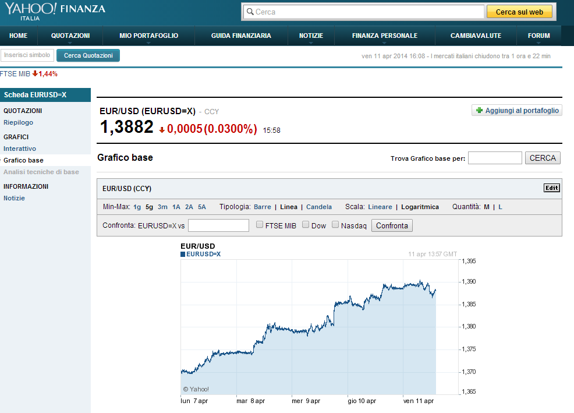Open Riepilogo in the sidebar
This screenshot has width=574, height=413.
18,122
